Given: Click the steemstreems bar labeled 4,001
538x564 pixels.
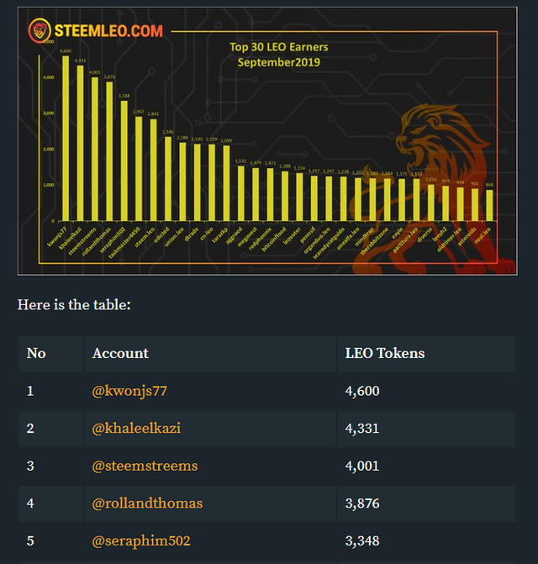Looking at the screenshot, I should click(x=95, y=149).
